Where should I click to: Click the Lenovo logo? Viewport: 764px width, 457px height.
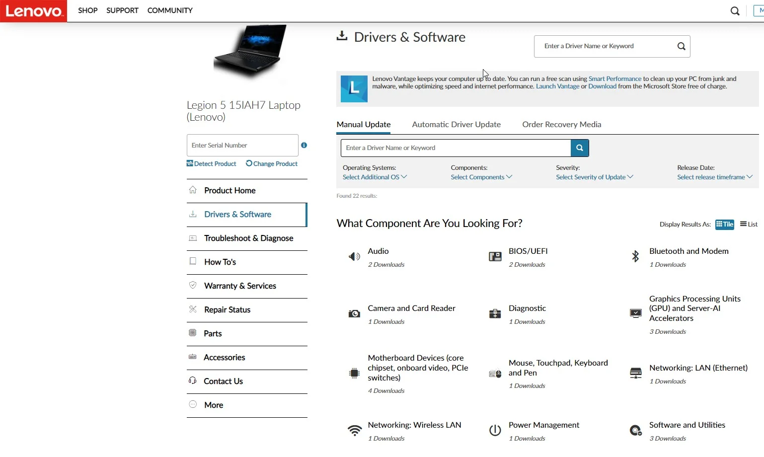tap(33, 11)
